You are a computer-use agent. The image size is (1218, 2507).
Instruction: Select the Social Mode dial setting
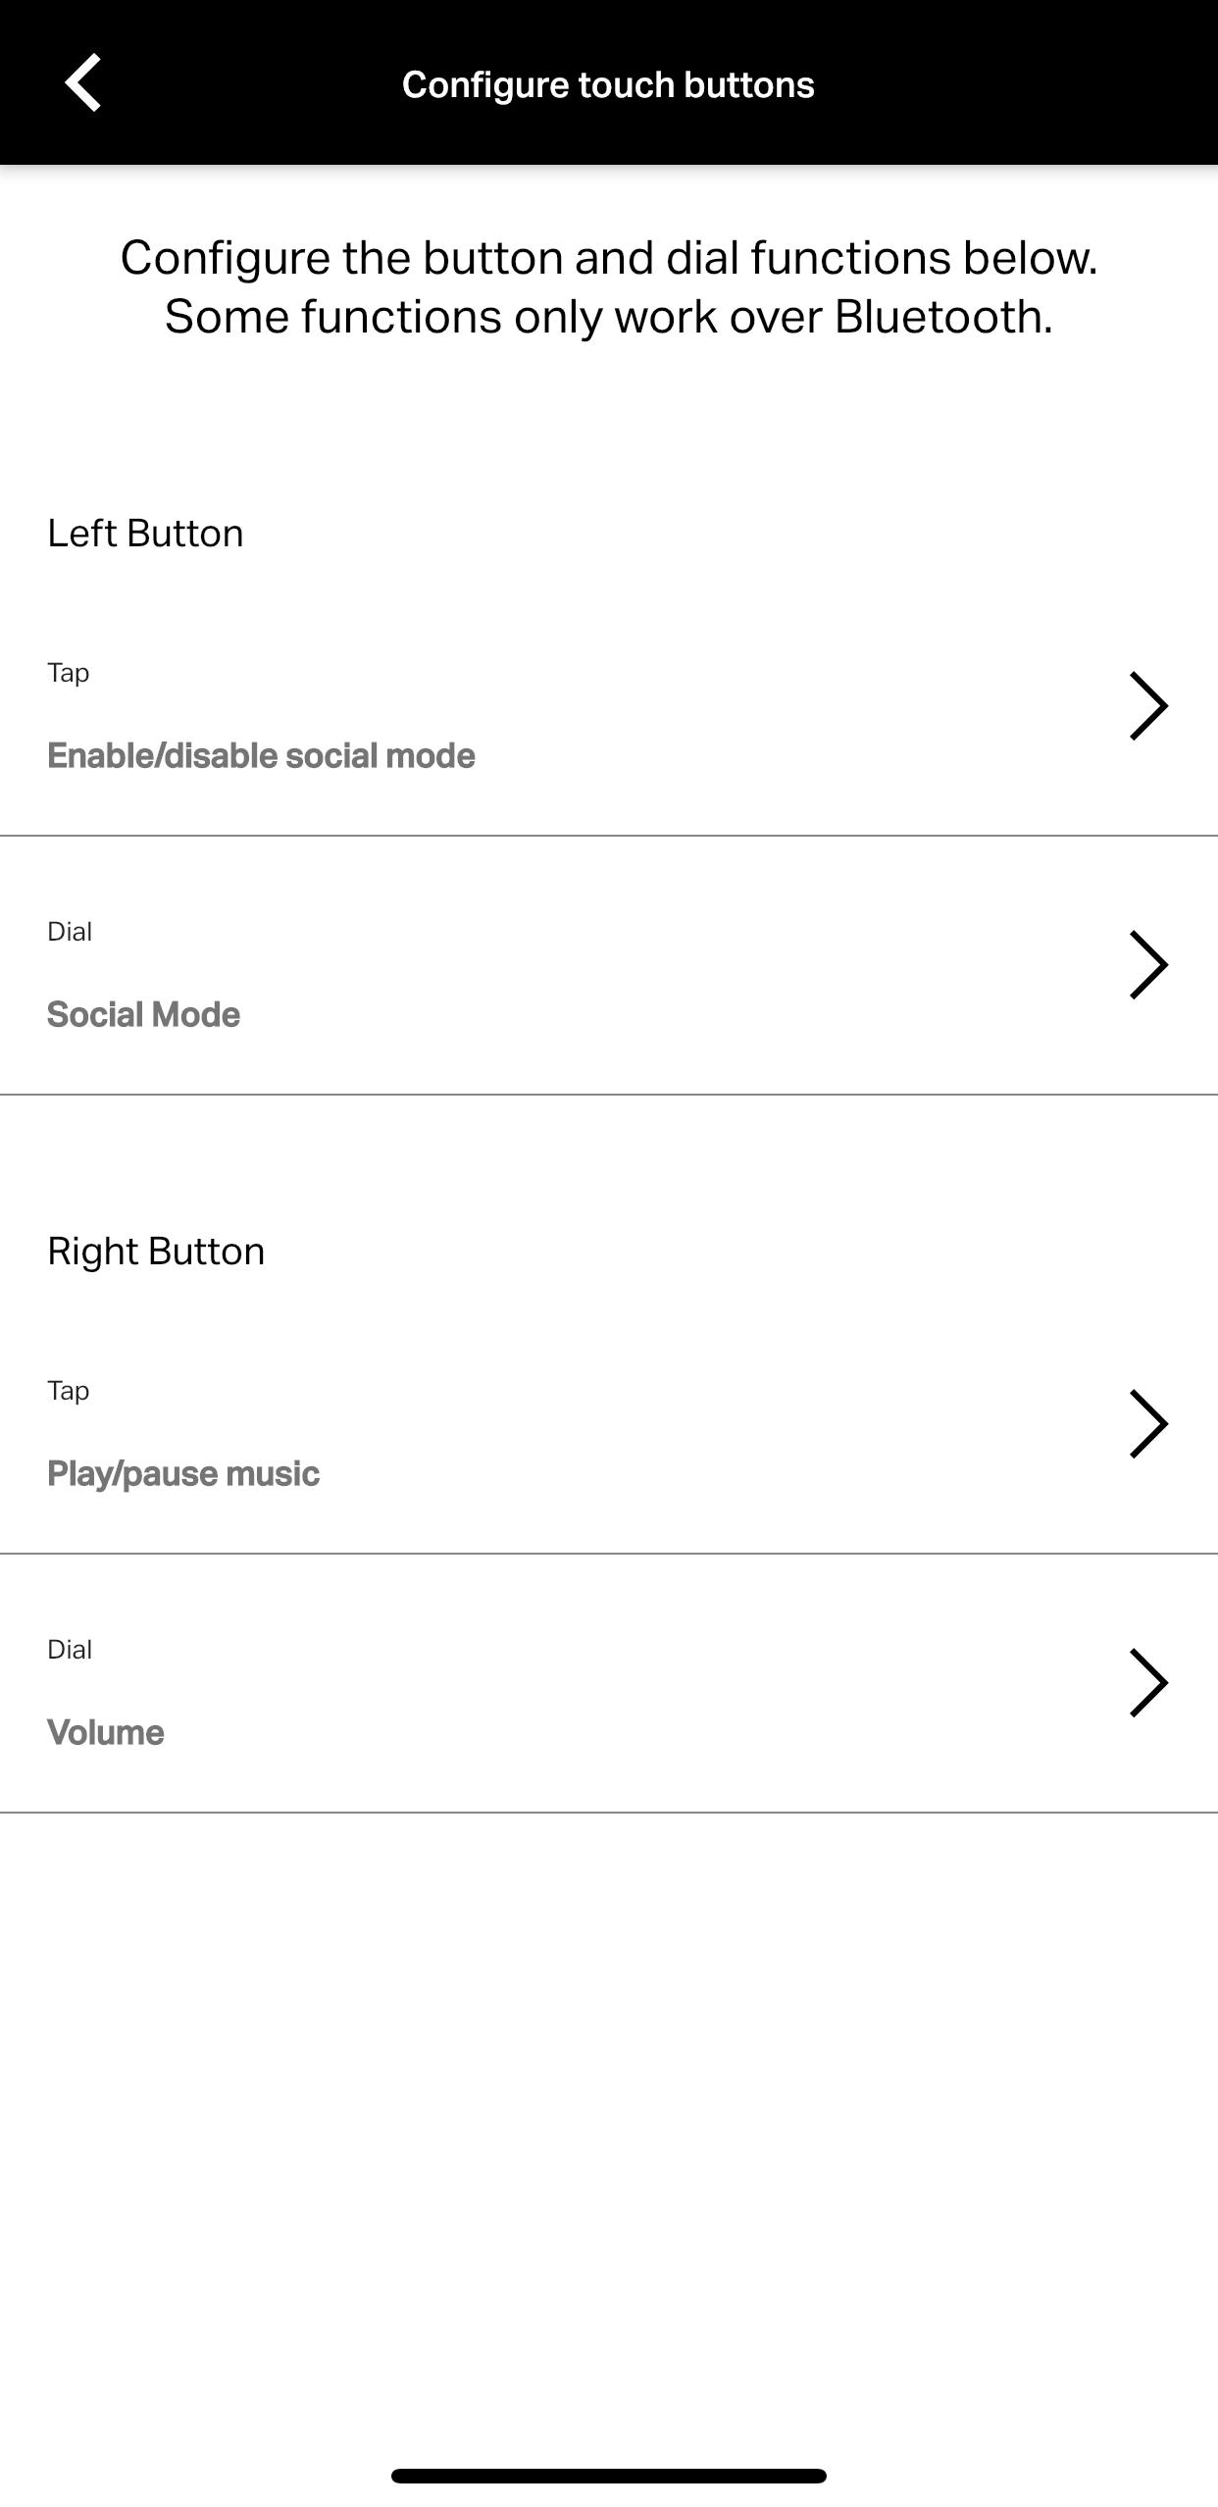[143, 1014]
